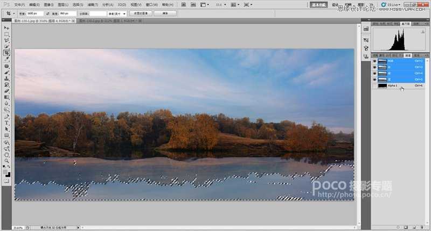Viewport: 431px width, 231px height.
Task: Select the Quick Selection tool
Action: pos(6,46)
